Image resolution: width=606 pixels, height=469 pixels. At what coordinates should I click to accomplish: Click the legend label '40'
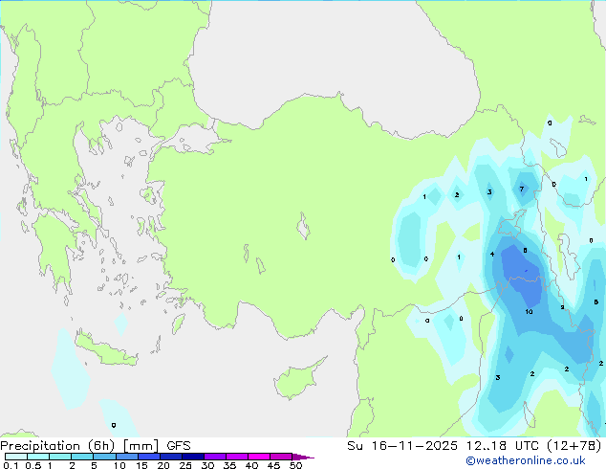point(251,465)
